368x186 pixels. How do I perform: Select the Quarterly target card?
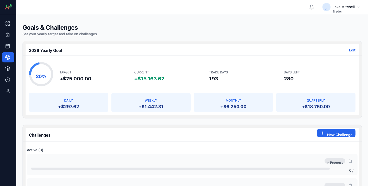[x=316, y=102]
